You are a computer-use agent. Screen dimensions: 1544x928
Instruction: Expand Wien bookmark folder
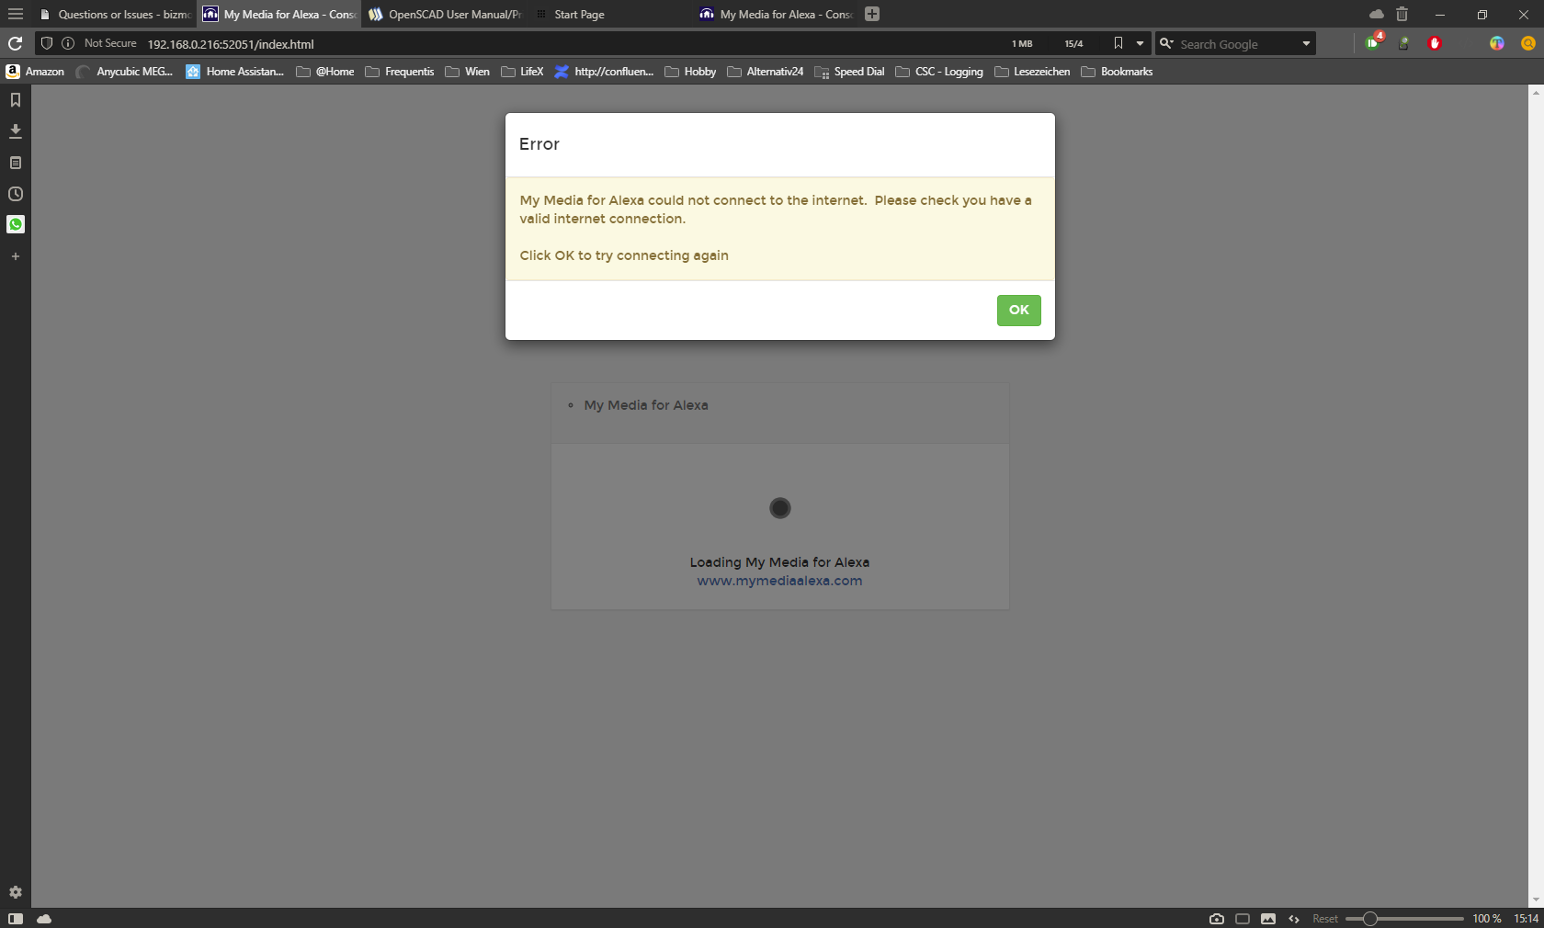pyautogui.click(x=467, y=72)
